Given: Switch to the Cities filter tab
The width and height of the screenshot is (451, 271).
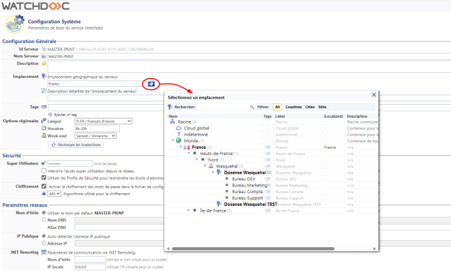Looking at the screenshot, I should pos(310,107).
